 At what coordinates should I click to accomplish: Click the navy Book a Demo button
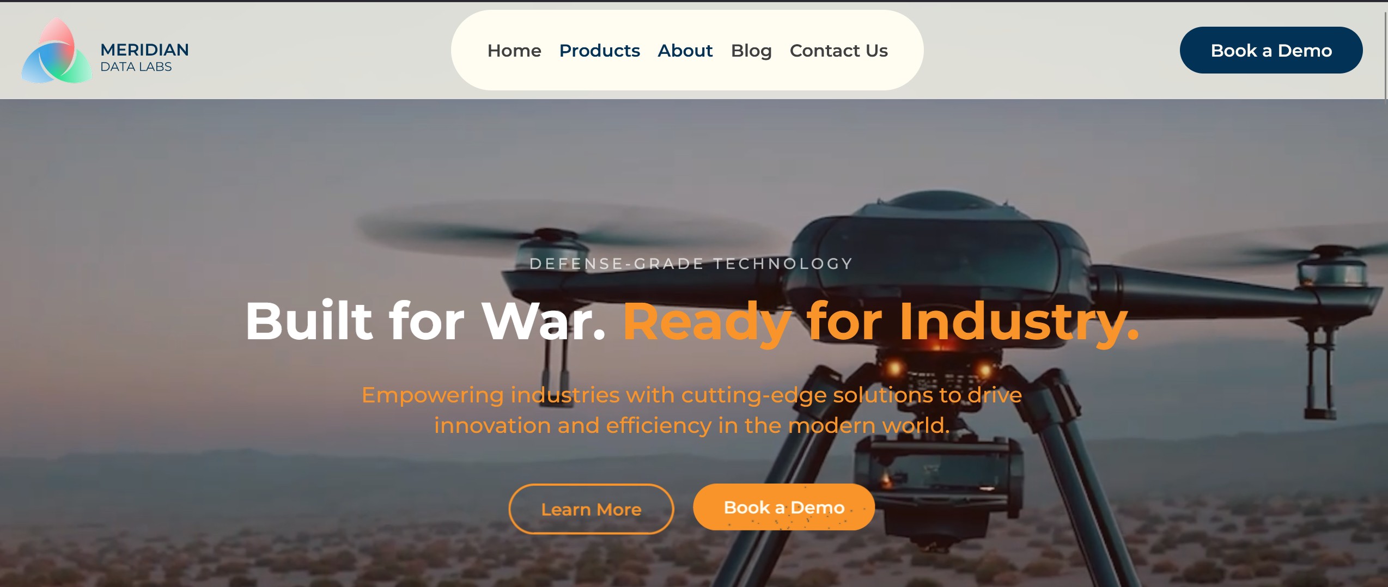(1271, 50)
